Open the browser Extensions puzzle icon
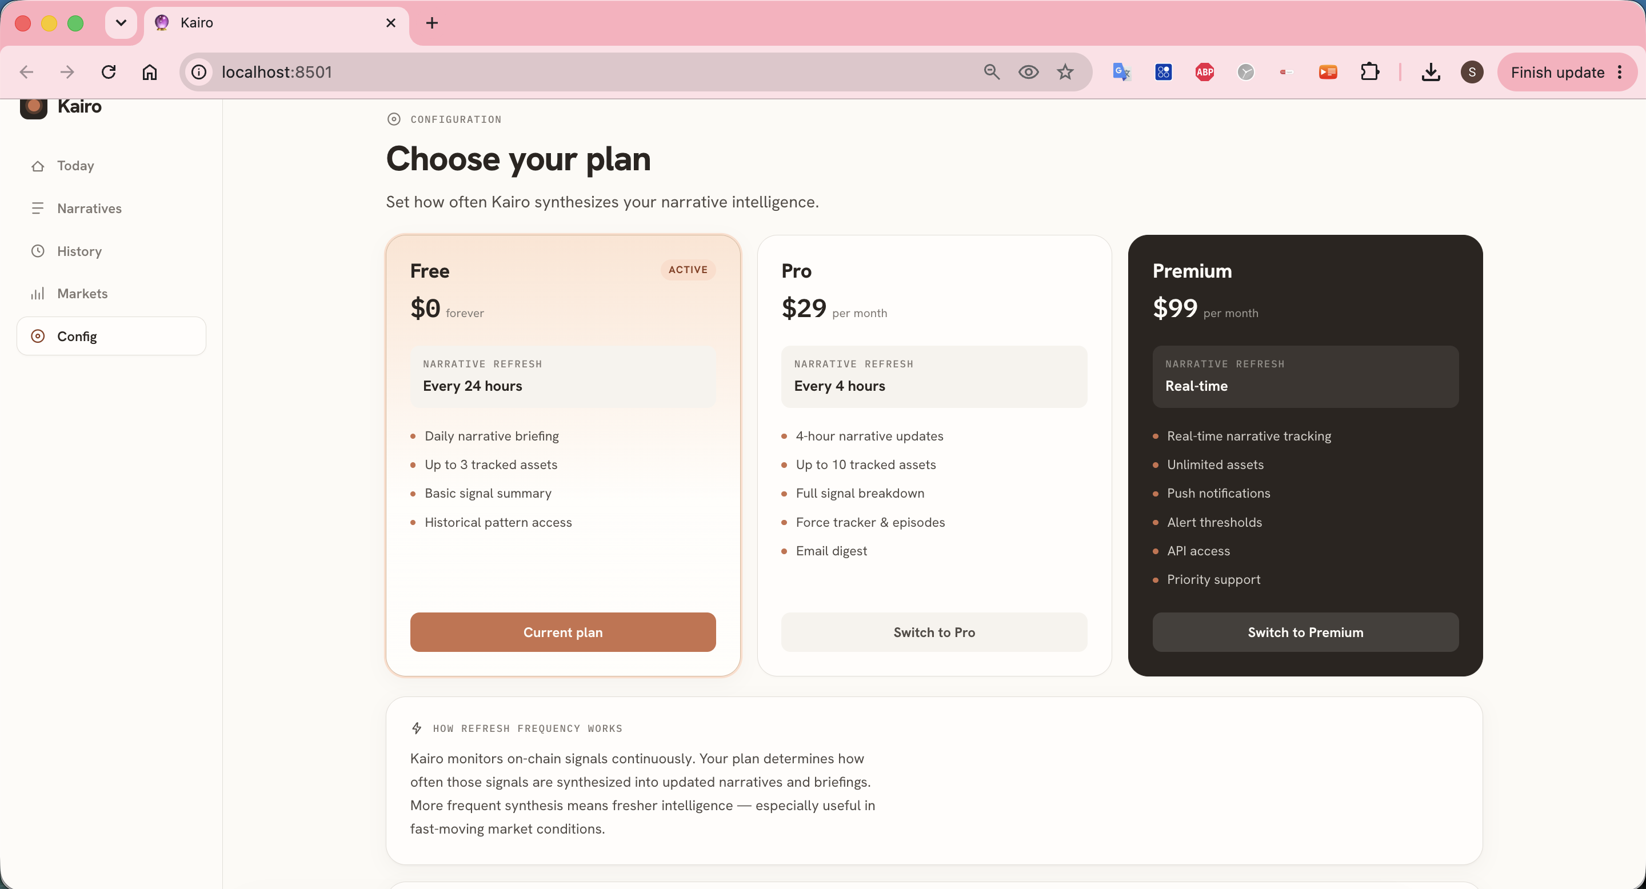Image resolution: width=1646 pixels, height=889 pixels. pyautogui.click(x=1370, y=72)
